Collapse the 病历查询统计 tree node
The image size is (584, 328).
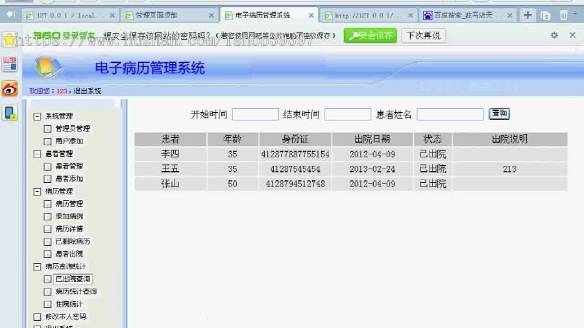pos(37,266)
